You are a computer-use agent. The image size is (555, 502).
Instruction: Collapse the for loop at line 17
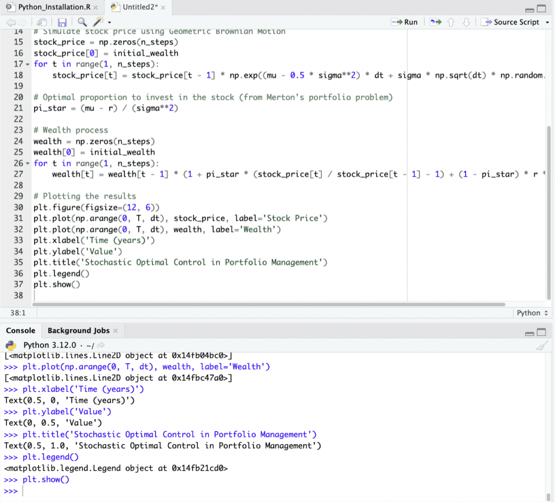pos(29,64)
